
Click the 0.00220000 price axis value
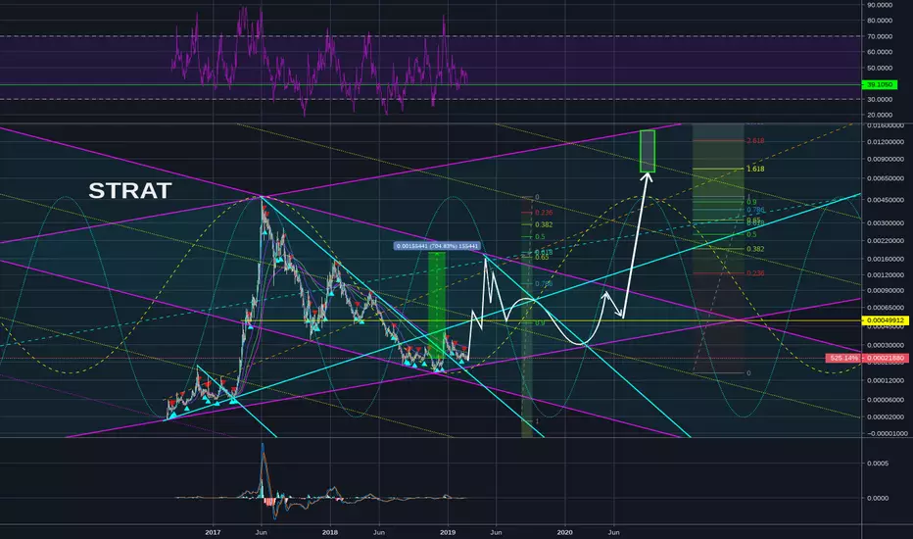click(x=885, y=241)
